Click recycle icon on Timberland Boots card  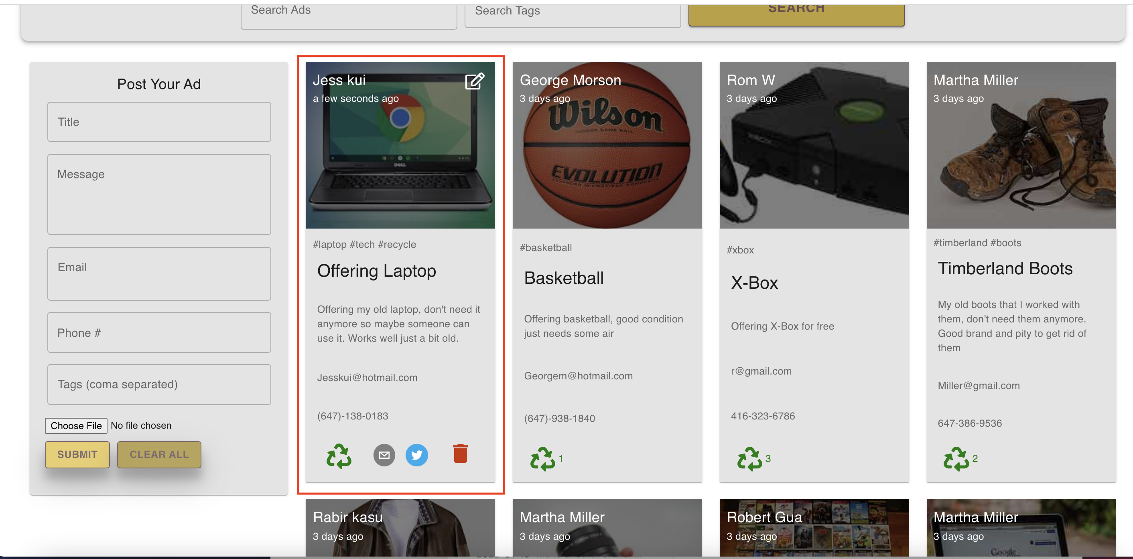click(956, 459)
